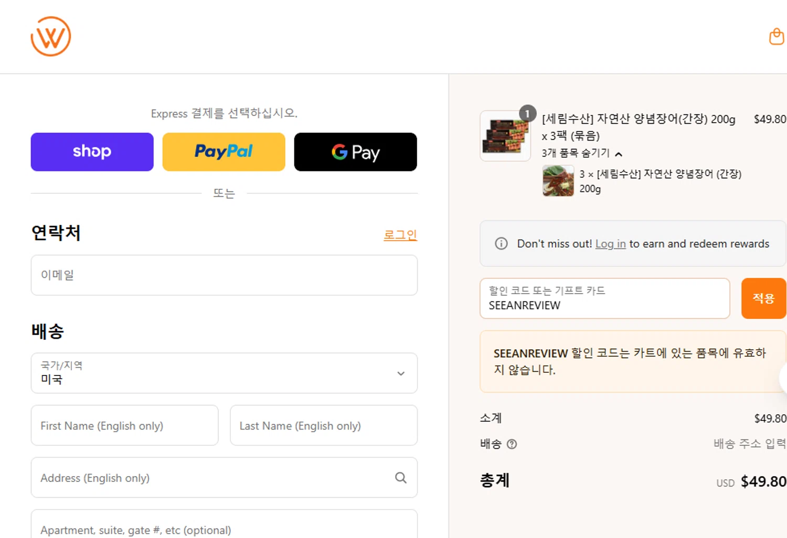
Task: Apply discount code with 적용 button
Action: point(763,298)
